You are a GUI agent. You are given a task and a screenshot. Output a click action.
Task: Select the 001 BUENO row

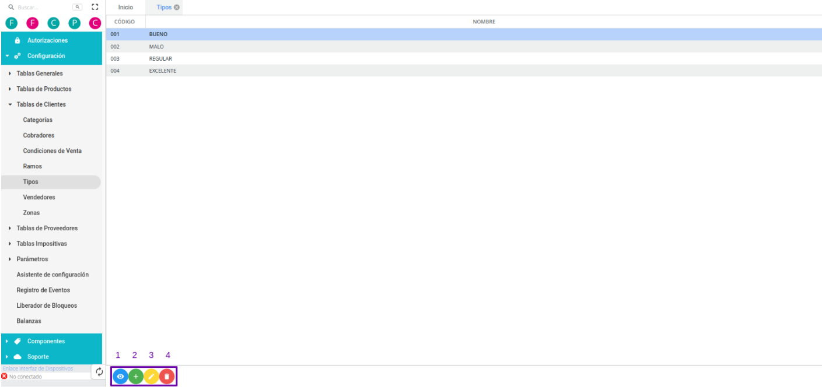coord(464,34)
